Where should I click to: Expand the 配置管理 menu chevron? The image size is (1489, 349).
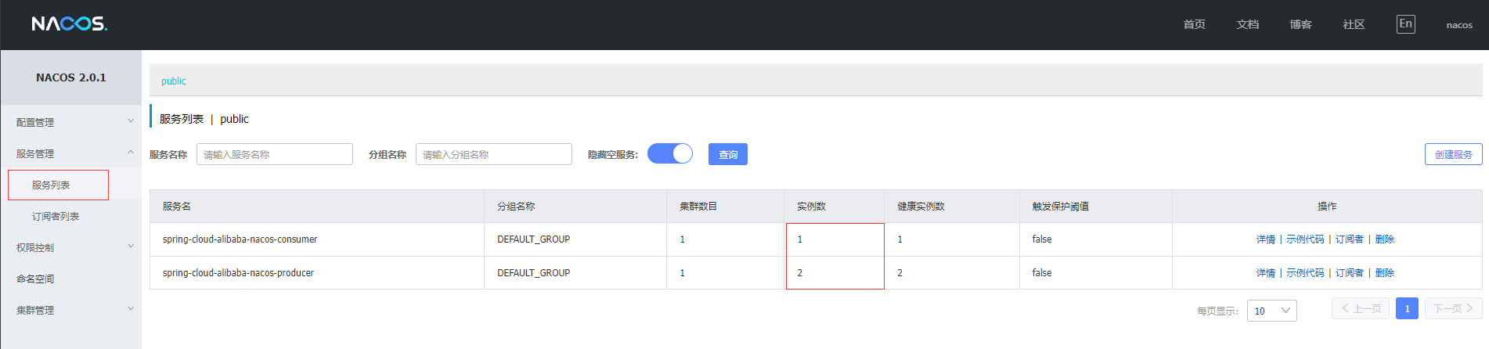pos(131,121)
